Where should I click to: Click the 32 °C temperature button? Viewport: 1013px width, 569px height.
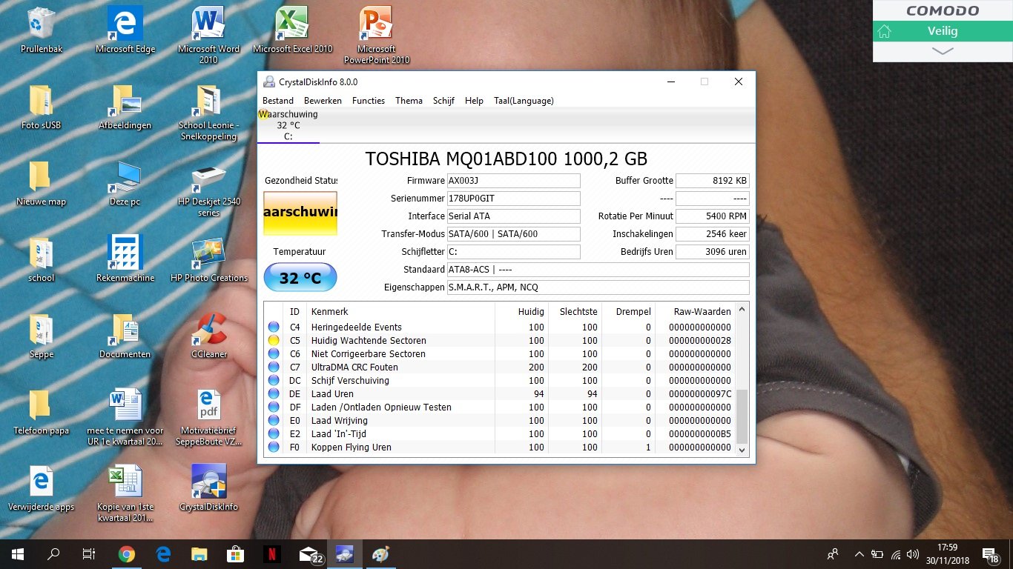tap(300, 279)
